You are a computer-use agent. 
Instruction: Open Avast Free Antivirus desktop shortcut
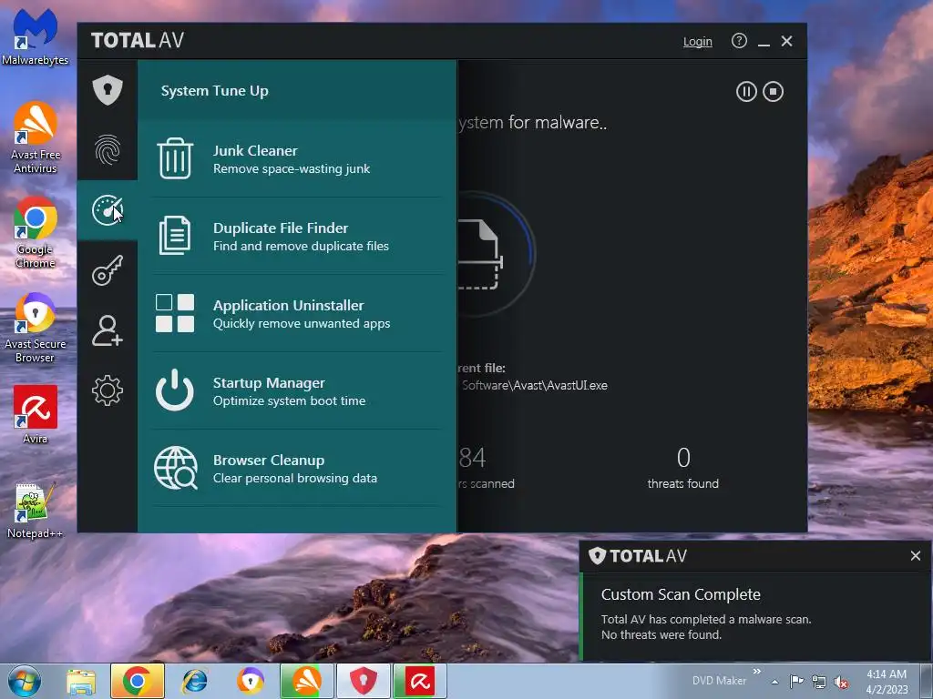point(36,137)
